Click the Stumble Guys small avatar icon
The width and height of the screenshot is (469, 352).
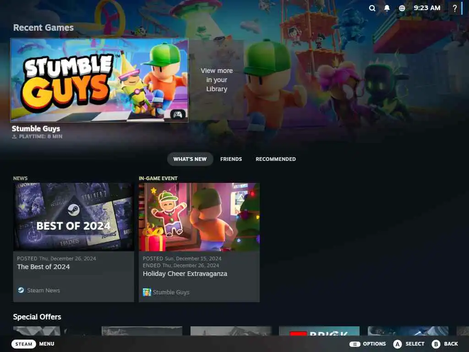[x=147, y=292]
